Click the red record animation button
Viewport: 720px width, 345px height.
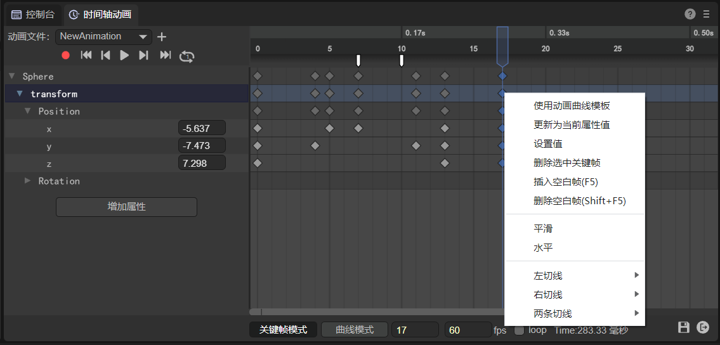click(65, 56)
